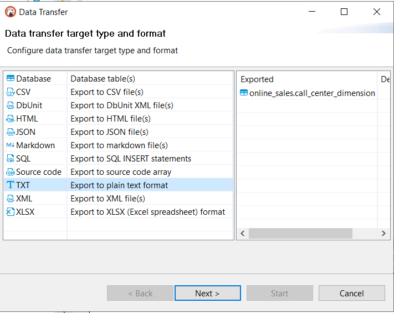Choose the JSON format label

point(25,132)
